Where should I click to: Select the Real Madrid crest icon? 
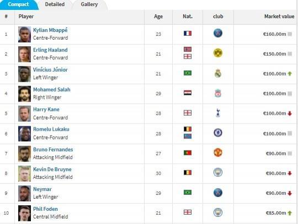point(218,73)
